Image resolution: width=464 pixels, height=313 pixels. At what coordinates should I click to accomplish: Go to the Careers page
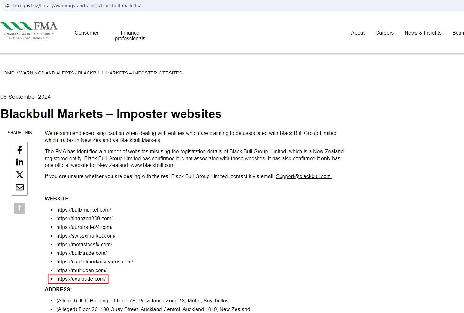(x=384, y=33)
